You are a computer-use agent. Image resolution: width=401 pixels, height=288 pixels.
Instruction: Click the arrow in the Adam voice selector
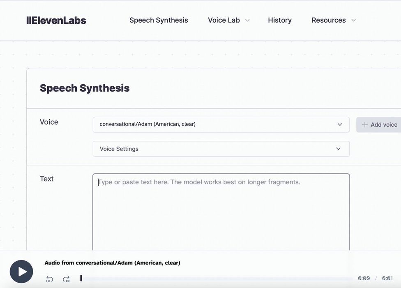[x=340, y=125]
